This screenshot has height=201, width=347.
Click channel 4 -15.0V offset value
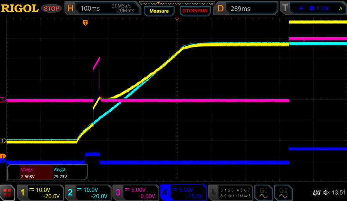coord(194,196)
